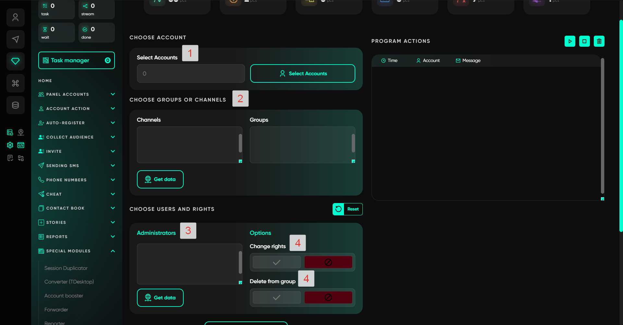
Task: Click the Reset circular arrow icon
Action: tap(338, 209)
